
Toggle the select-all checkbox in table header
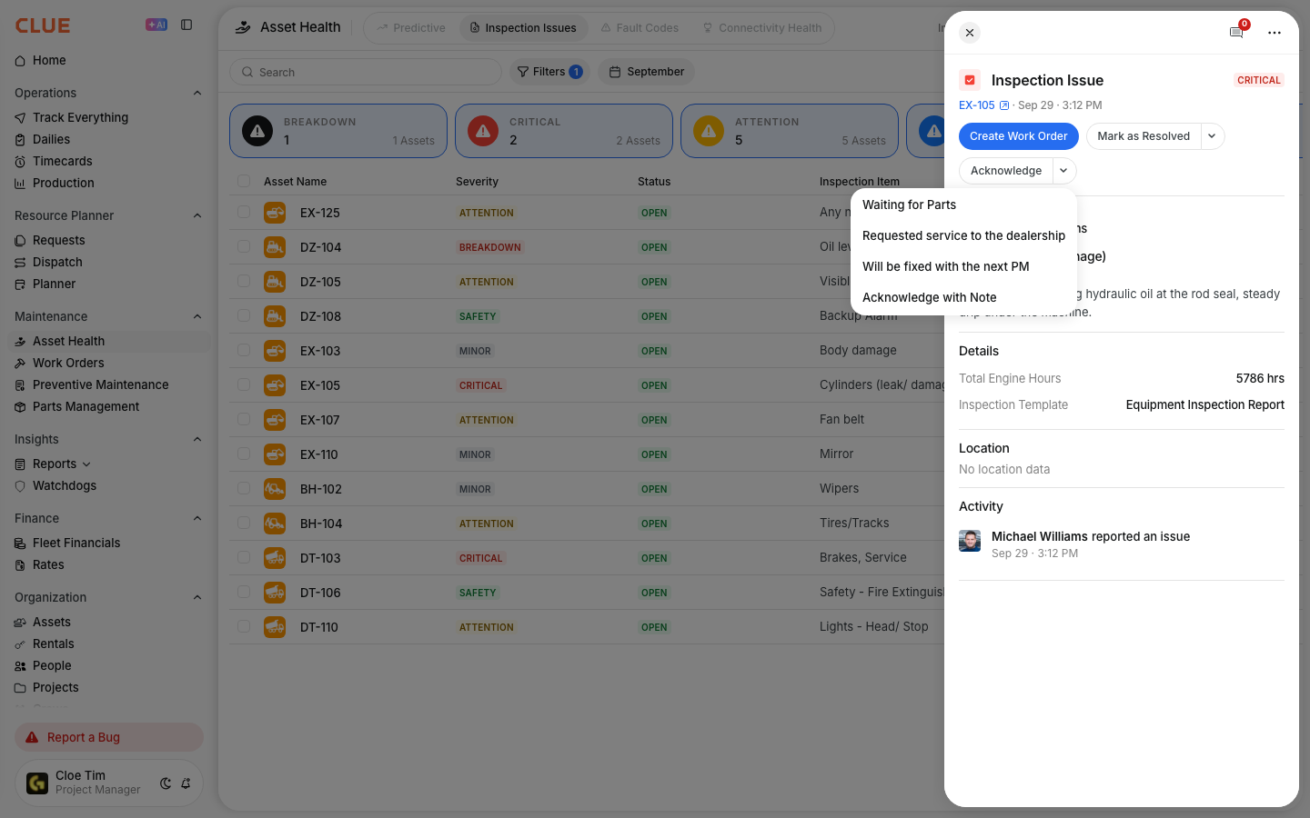[244, 181]
